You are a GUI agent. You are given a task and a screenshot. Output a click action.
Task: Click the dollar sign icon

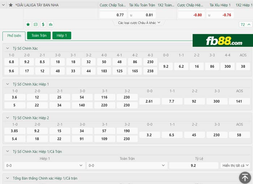click(43, 24)
